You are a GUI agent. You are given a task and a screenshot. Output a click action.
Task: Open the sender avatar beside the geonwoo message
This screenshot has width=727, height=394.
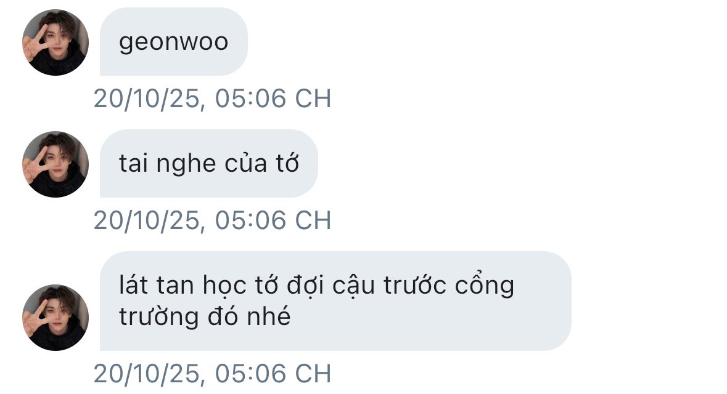55,42
